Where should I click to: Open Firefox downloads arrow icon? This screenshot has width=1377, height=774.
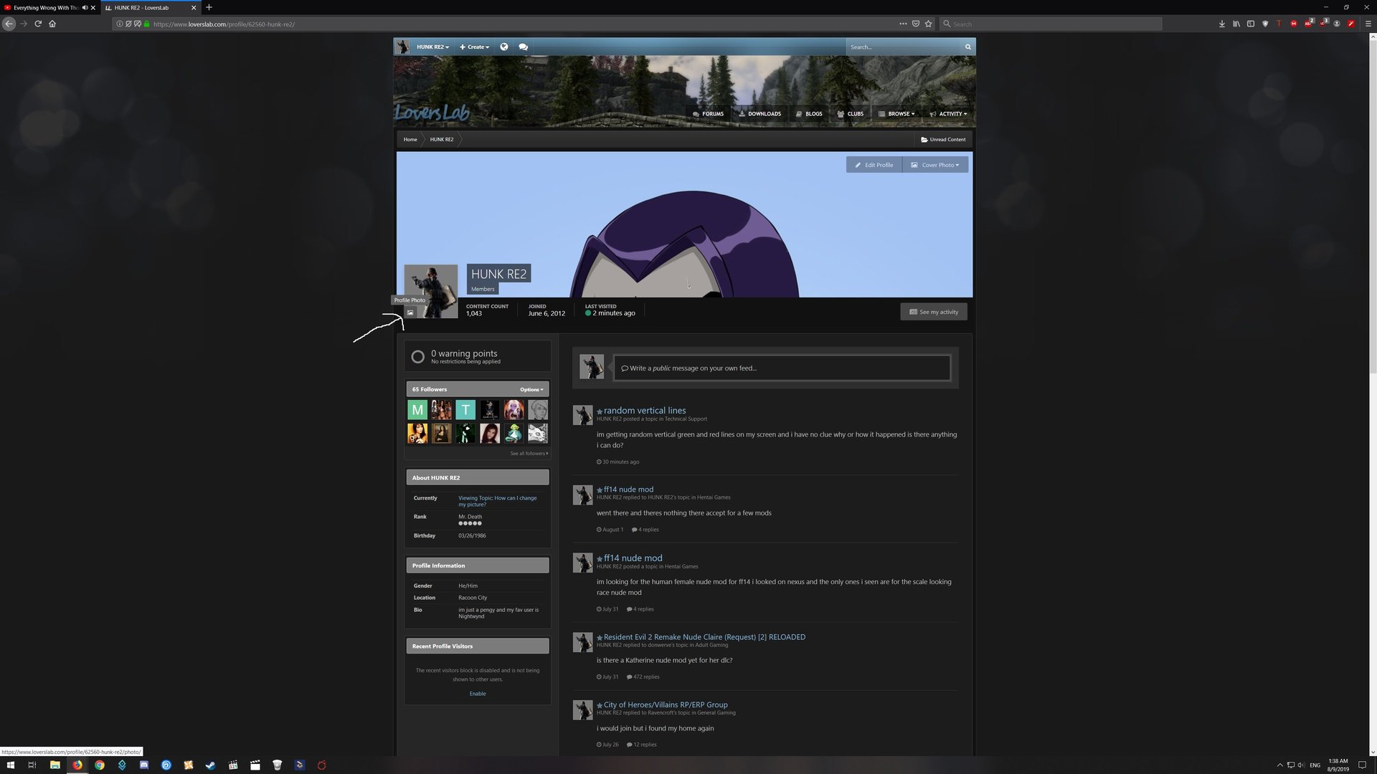[1222, 24]
